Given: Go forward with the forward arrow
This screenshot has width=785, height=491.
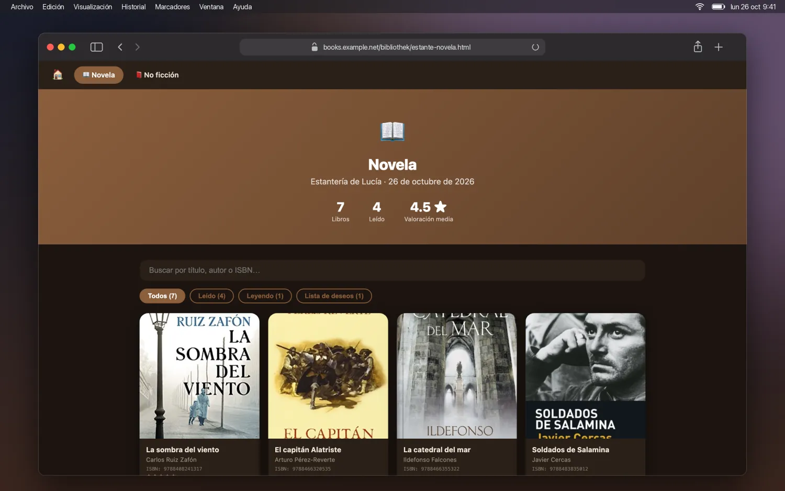Looking at the screenshot, I should click(x=138, y=47).
